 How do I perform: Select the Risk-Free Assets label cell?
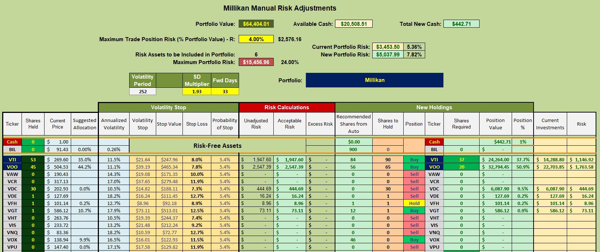click(x=218, y=146)
